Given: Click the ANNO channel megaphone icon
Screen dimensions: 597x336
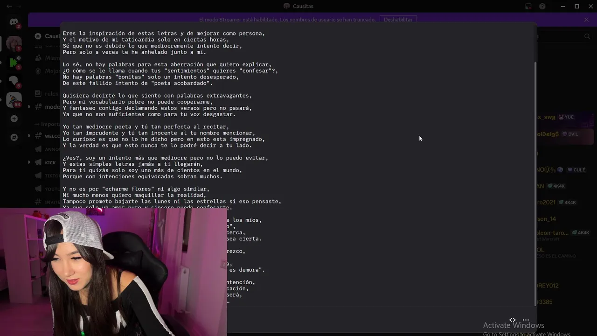Looking at the screenshot, I should tap(38, 149).
